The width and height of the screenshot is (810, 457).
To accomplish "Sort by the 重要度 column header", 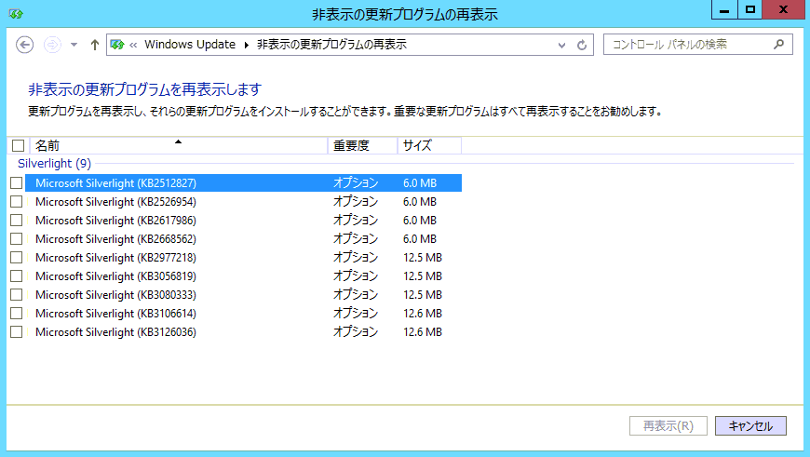I will [363, 145].
